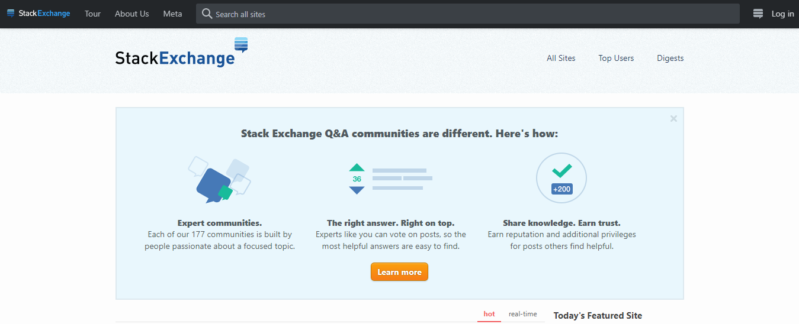This screenshot has height=324, width=799.
Task: Click the green upvote arrow
Action: coord(357,167)
